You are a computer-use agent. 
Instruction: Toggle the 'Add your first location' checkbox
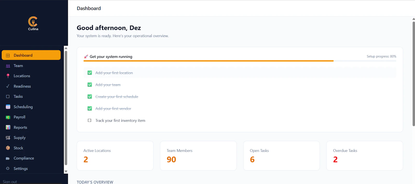click(x=90, y=73)
